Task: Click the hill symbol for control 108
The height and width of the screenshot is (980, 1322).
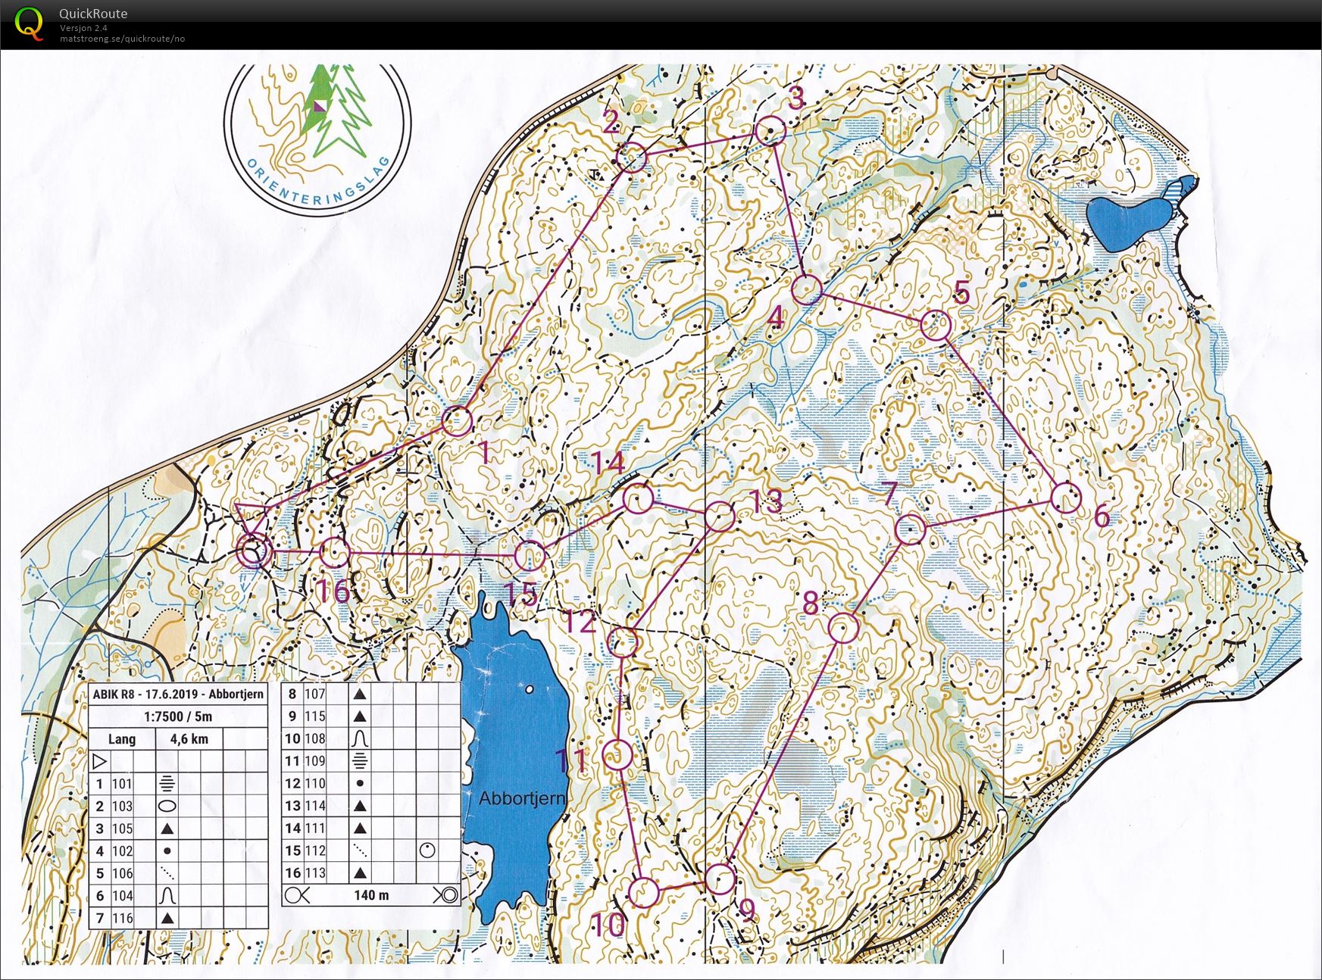Action: point(360,738)
